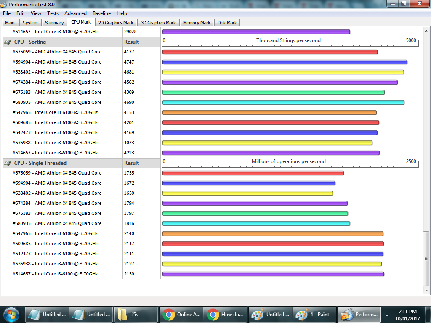Click the Single Threaded Result column header
The image size is (431, 323).
[141, 163]
